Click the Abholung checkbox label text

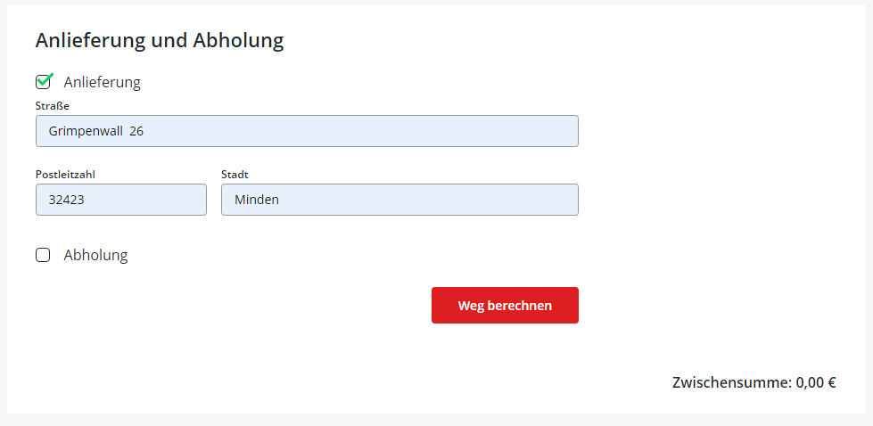[x=96, y=256]
